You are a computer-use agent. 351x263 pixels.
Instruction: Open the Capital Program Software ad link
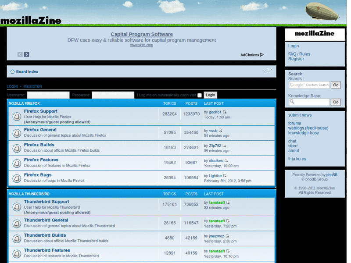(x=142, y=34)
